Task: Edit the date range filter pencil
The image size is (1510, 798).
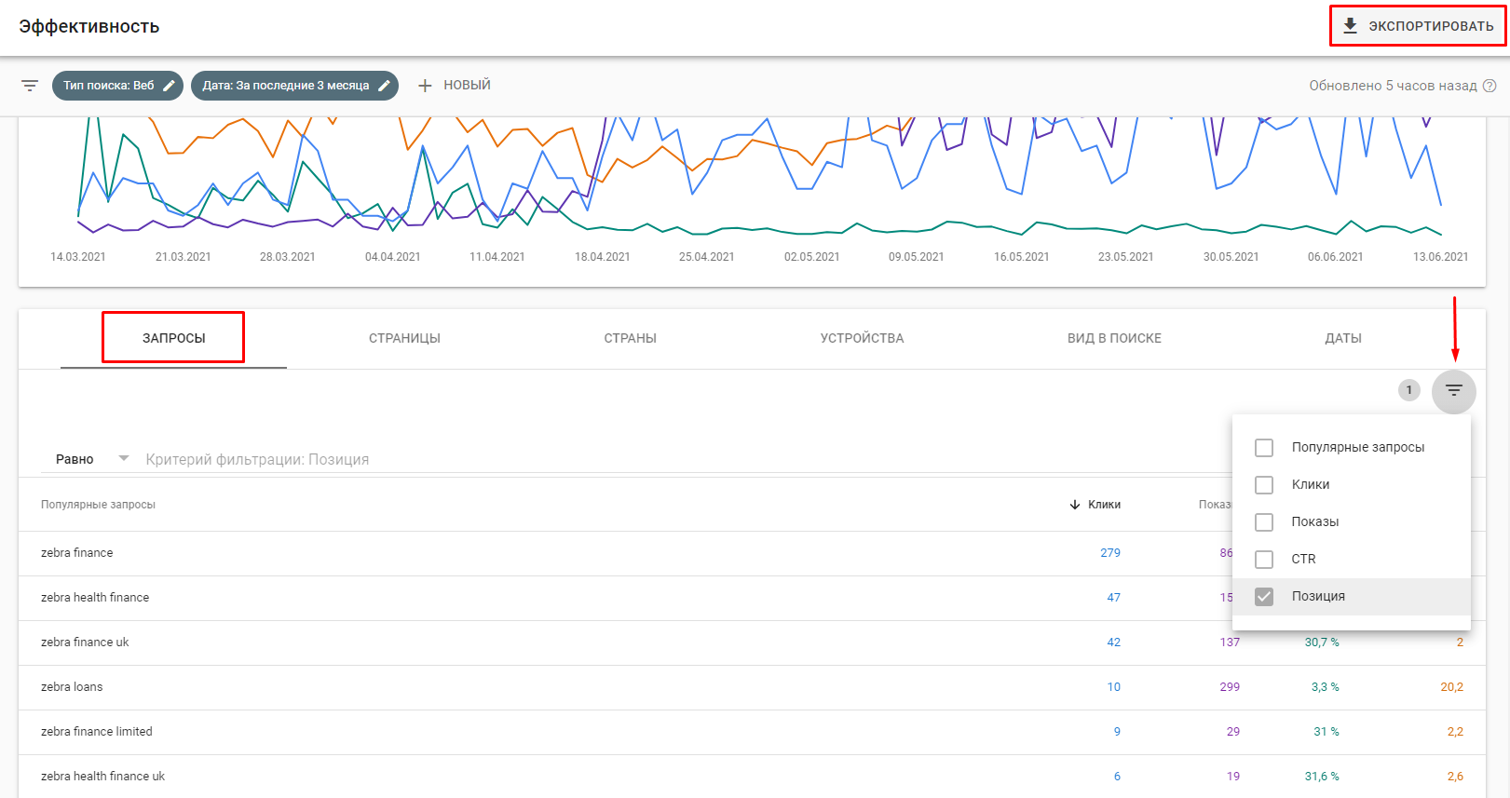Action: [x=384, y=86]
